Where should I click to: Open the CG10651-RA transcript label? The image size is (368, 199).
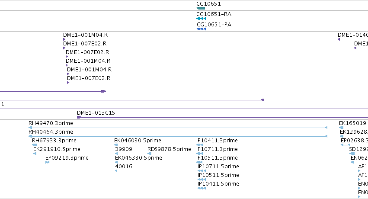214,14
